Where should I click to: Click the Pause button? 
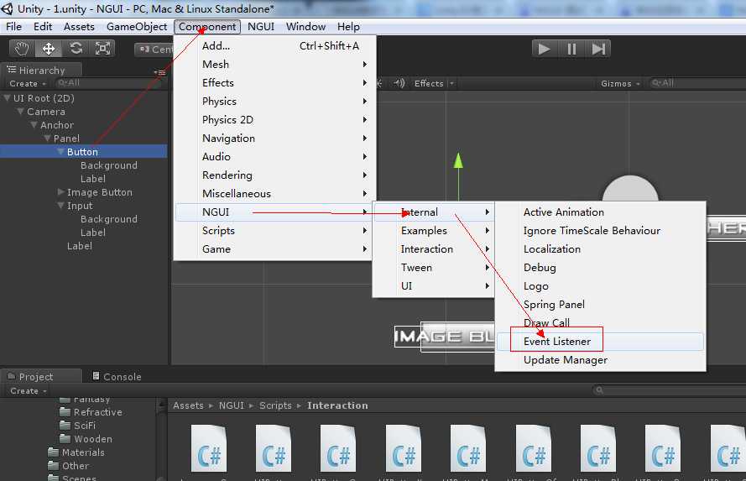[x=571, y=49]
